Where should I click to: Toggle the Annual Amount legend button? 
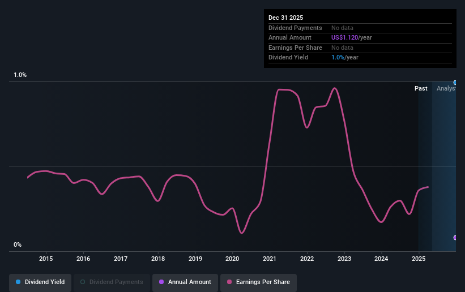pyautogui.click(x=185, y=282)
